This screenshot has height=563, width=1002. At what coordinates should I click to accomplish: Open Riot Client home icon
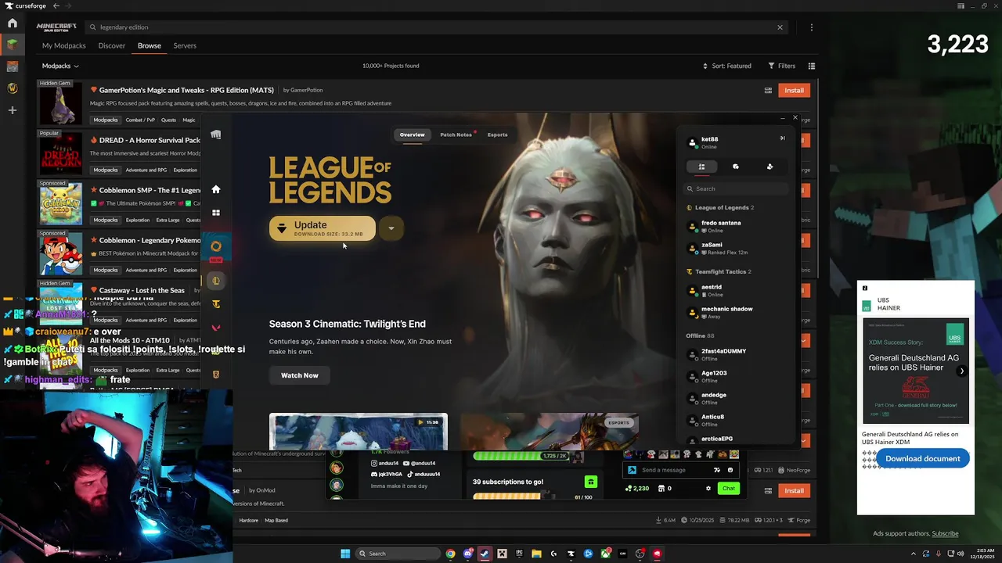(x=216, y=189)
